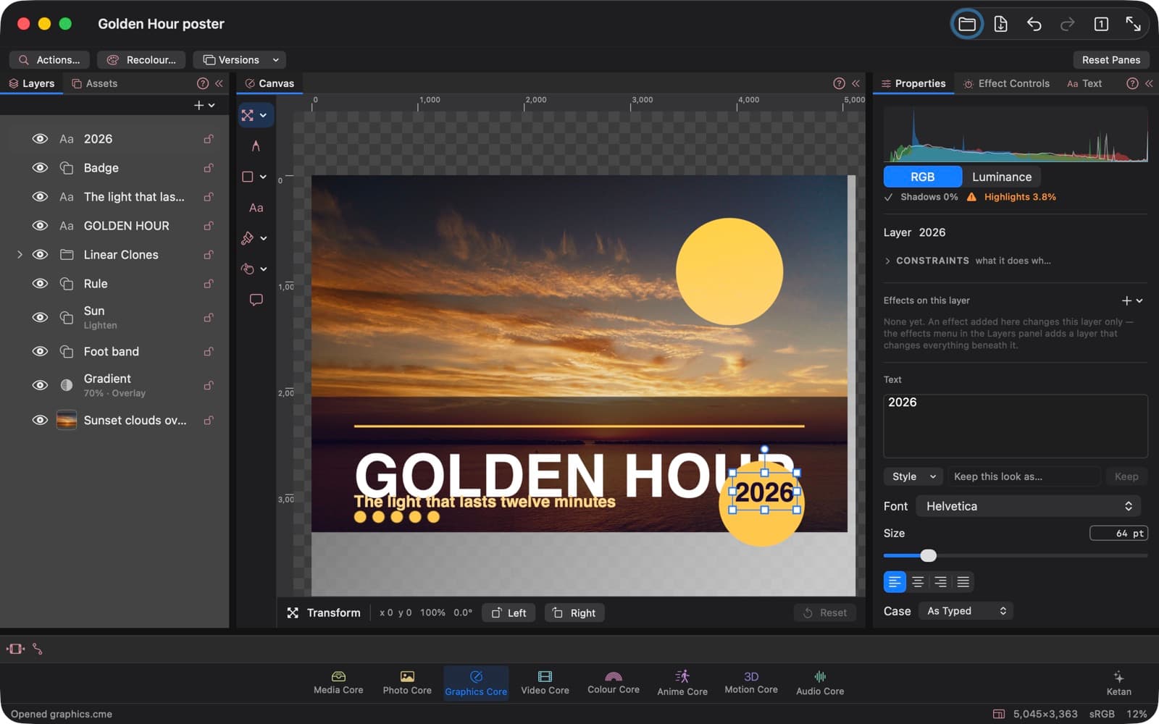The width and height of the screenshot is (1159, 724).
Task: Click the Reset Panes button
Action: pos(1110,60)
